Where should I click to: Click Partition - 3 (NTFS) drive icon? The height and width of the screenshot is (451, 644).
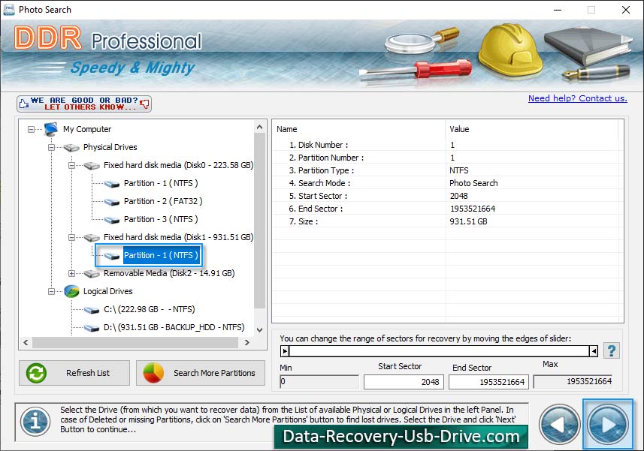pyautogui.click(x=112, y=220)
